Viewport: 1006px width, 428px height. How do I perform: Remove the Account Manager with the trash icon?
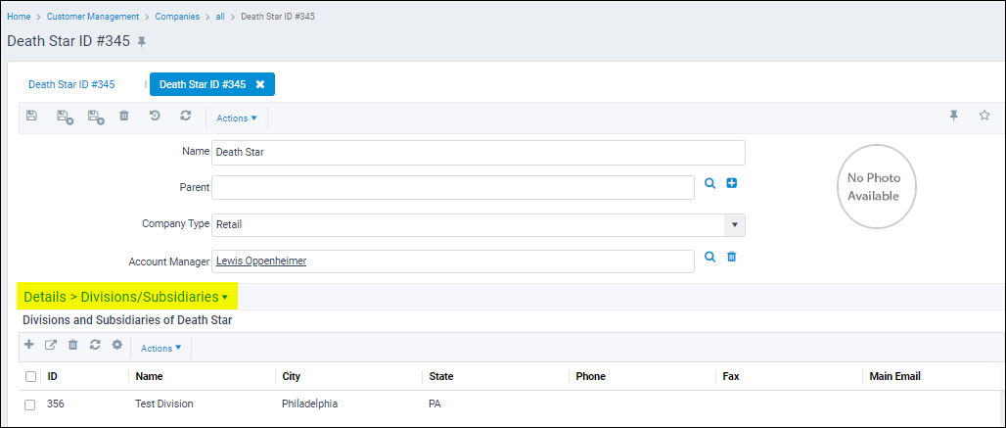[x=731, y=257]
